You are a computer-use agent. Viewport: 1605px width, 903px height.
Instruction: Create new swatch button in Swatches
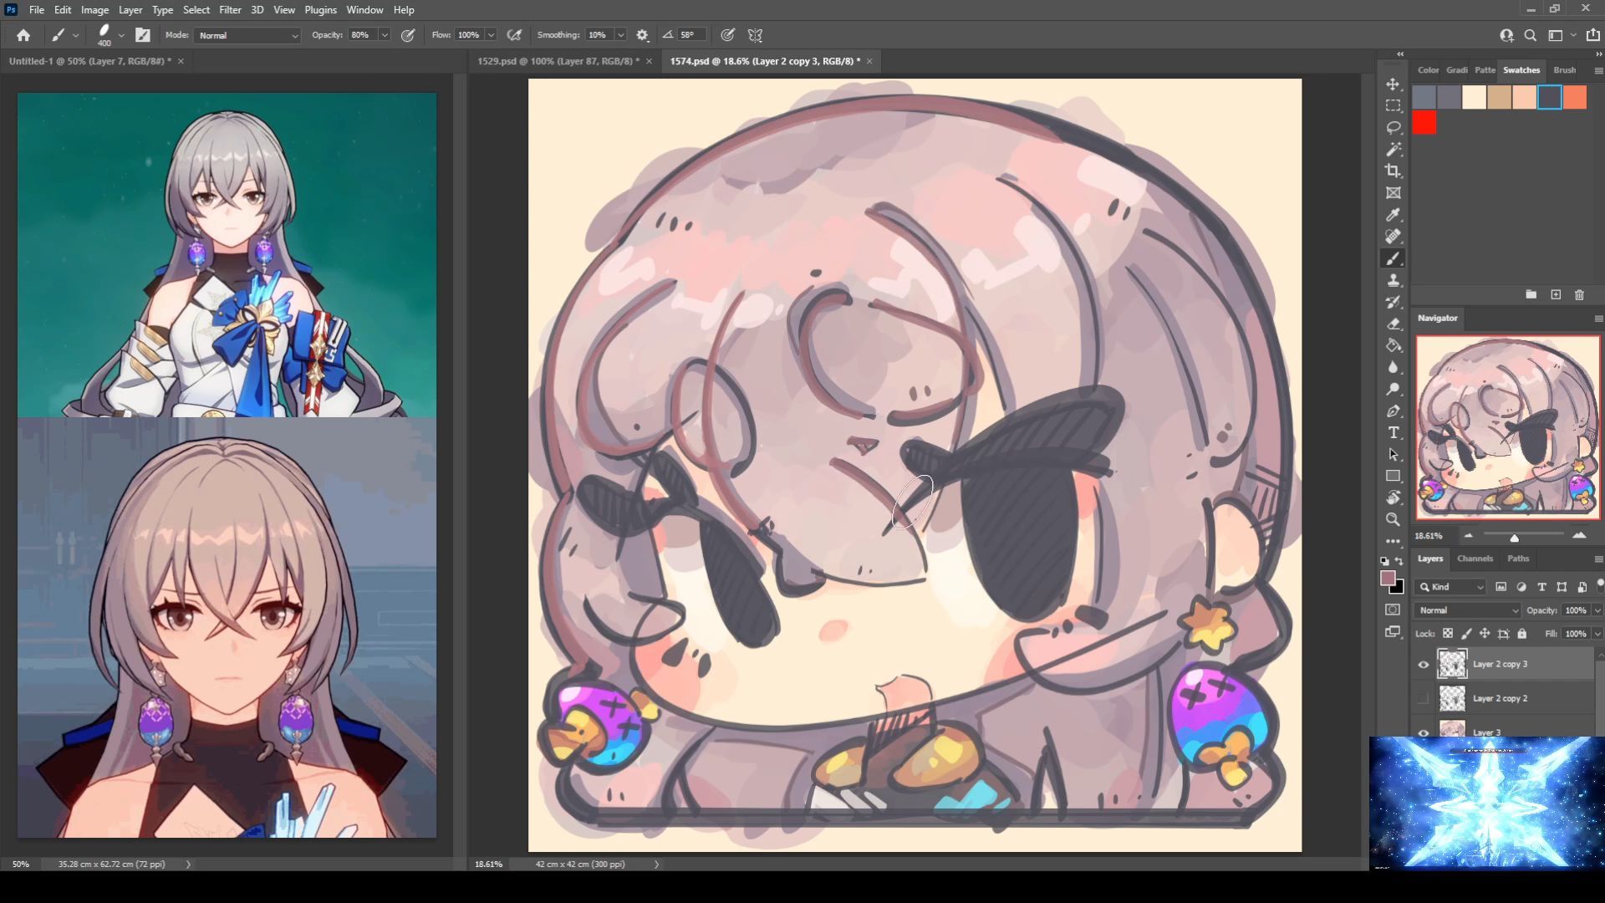[x=1555, y=295]
